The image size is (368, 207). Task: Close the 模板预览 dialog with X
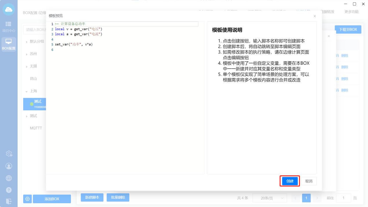click(315, 16)
